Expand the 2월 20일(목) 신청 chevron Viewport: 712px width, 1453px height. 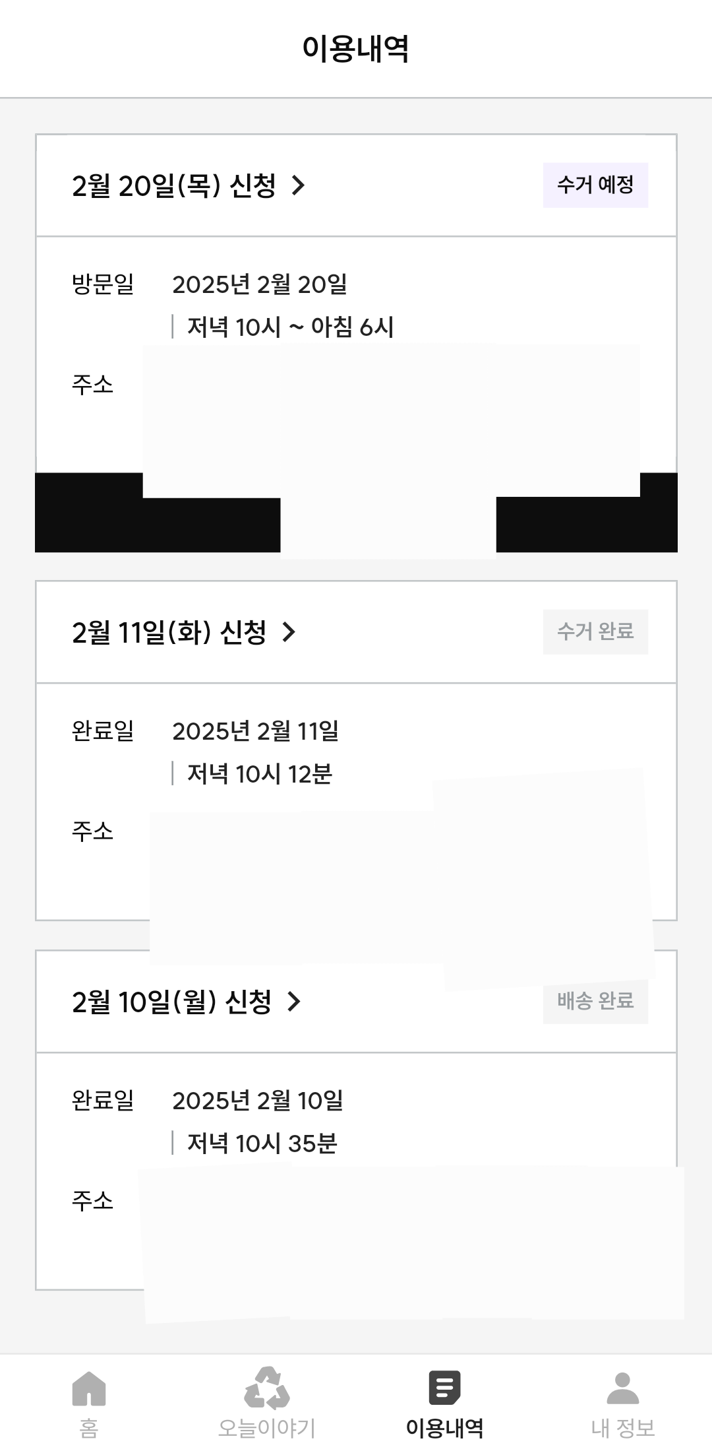coord(299,185)
